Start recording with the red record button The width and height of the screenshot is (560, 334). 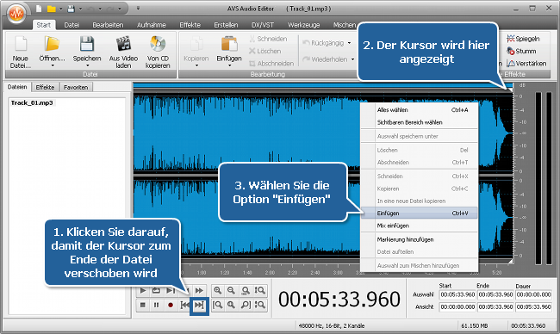pos(171,305)
